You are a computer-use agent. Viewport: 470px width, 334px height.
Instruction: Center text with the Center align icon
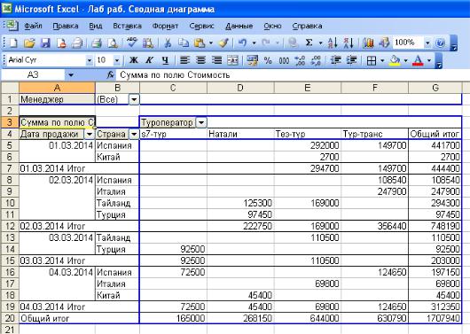click(x=200, y=60)
